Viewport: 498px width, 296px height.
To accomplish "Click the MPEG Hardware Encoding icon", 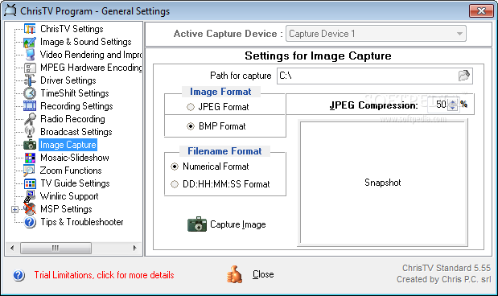I will [x=30, y=68].
